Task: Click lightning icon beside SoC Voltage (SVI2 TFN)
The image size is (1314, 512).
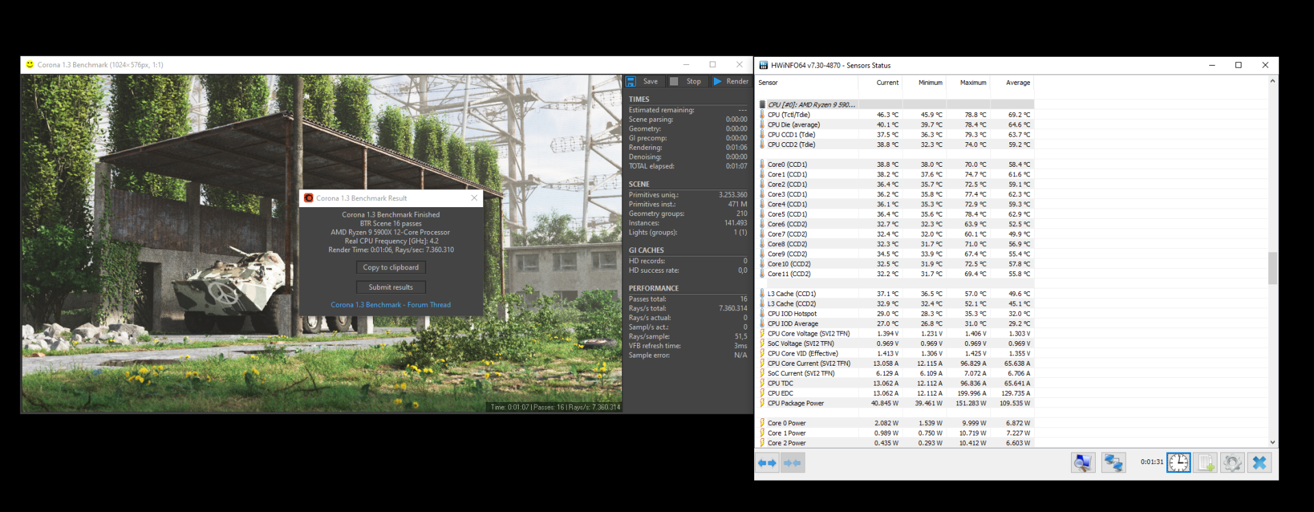Action: 762,343
